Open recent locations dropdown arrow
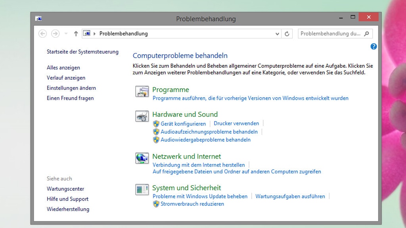 tap(66, 34)
